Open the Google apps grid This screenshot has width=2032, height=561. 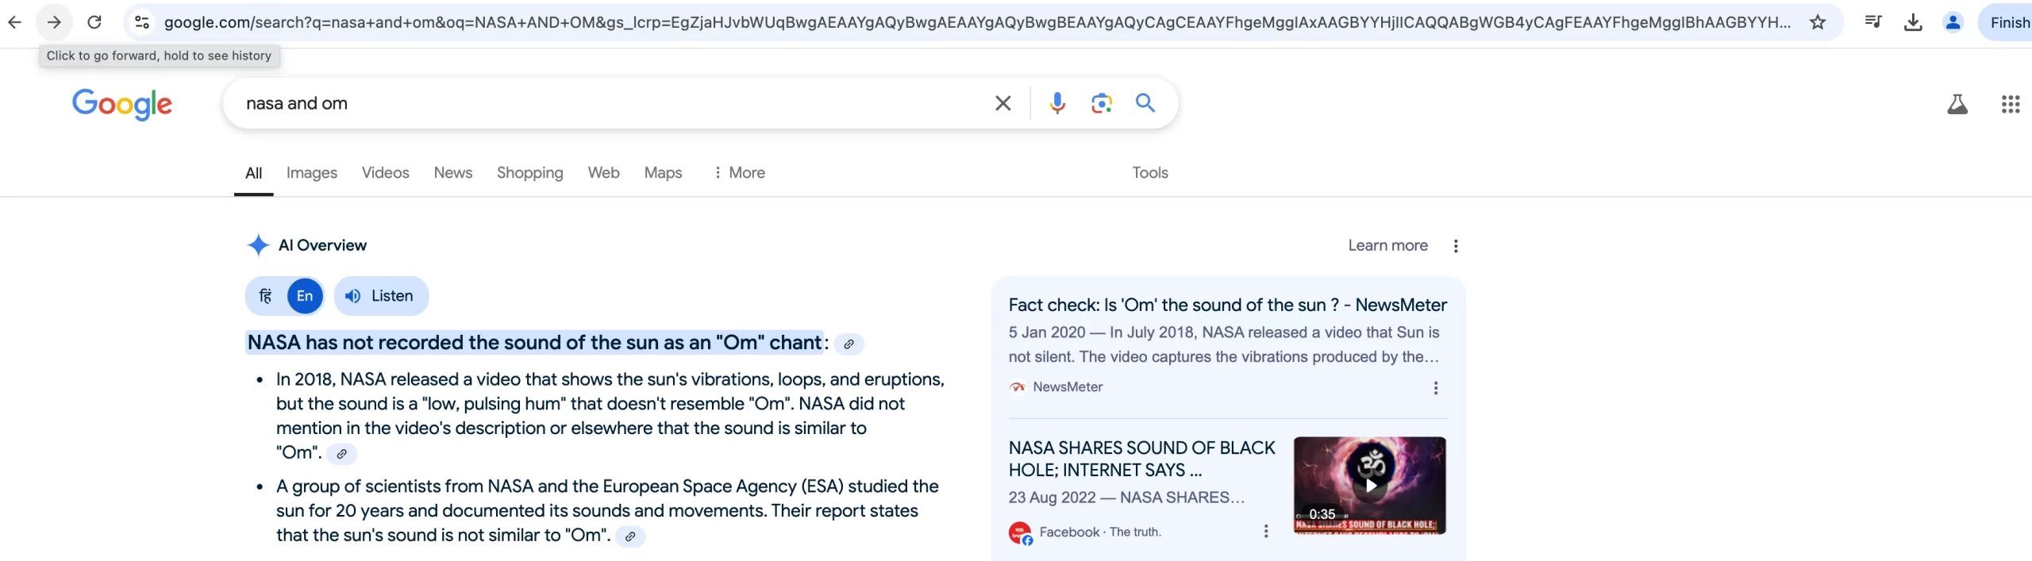coord(2010,104)
